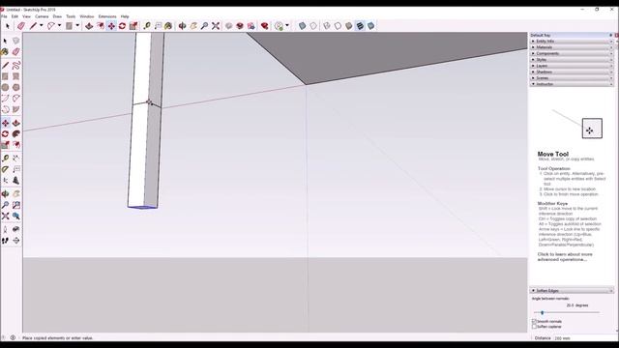This screenshot has width=619, height=348.
Task: Open the Extension Manager
Action: [264, 26]
